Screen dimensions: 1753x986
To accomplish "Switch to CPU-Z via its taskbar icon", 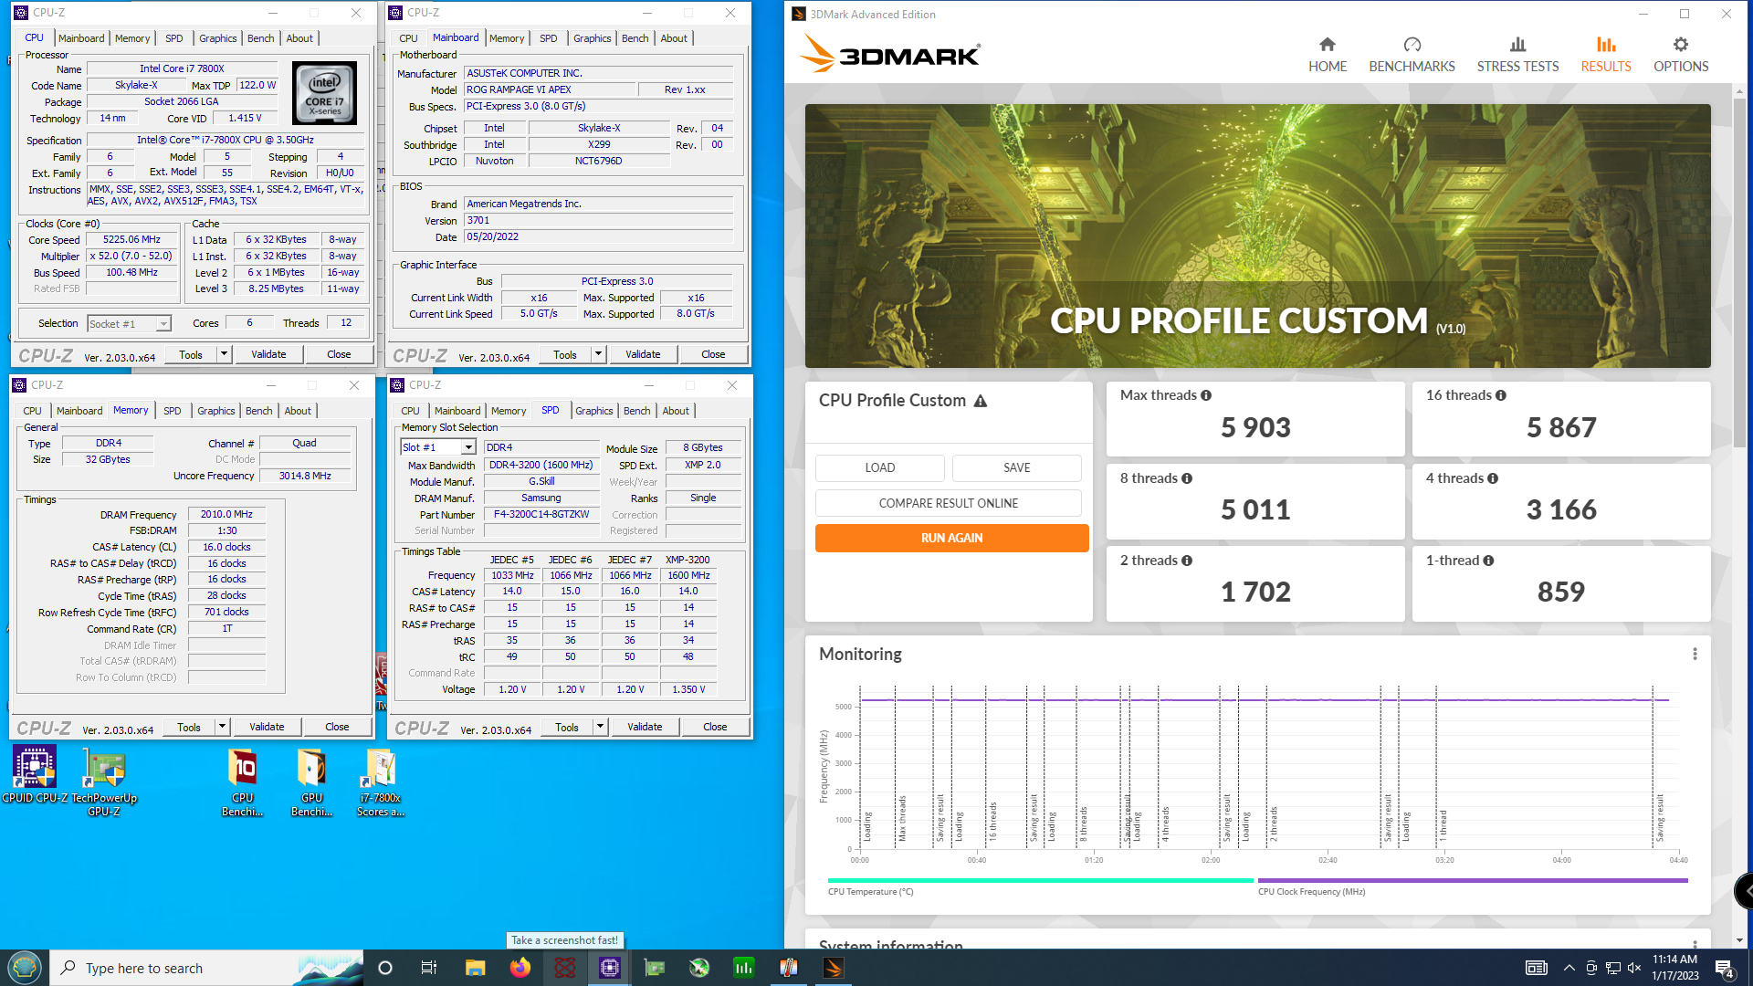I will [x=609, y=968].
